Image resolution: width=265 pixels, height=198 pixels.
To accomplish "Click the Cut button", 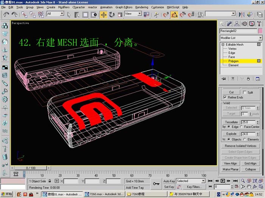I will 231,92.
